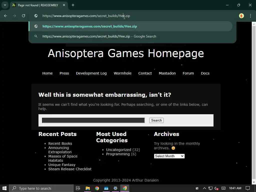Viewport: 256px width, 192px height.
Task: Open the Contact page
Action: click(145, 73)
